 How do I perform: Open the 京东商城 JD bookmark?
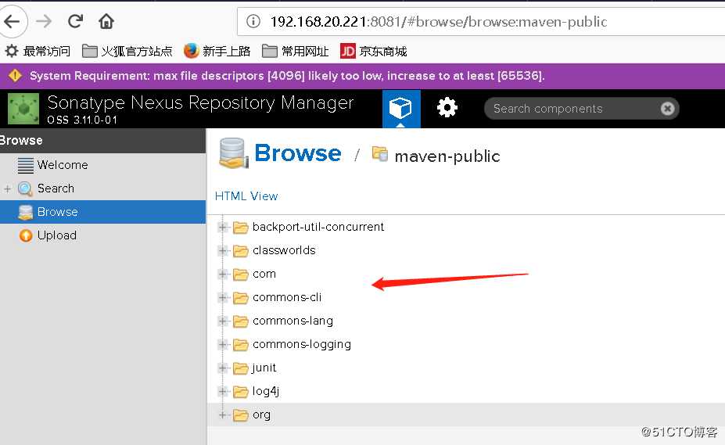(374, 51)
